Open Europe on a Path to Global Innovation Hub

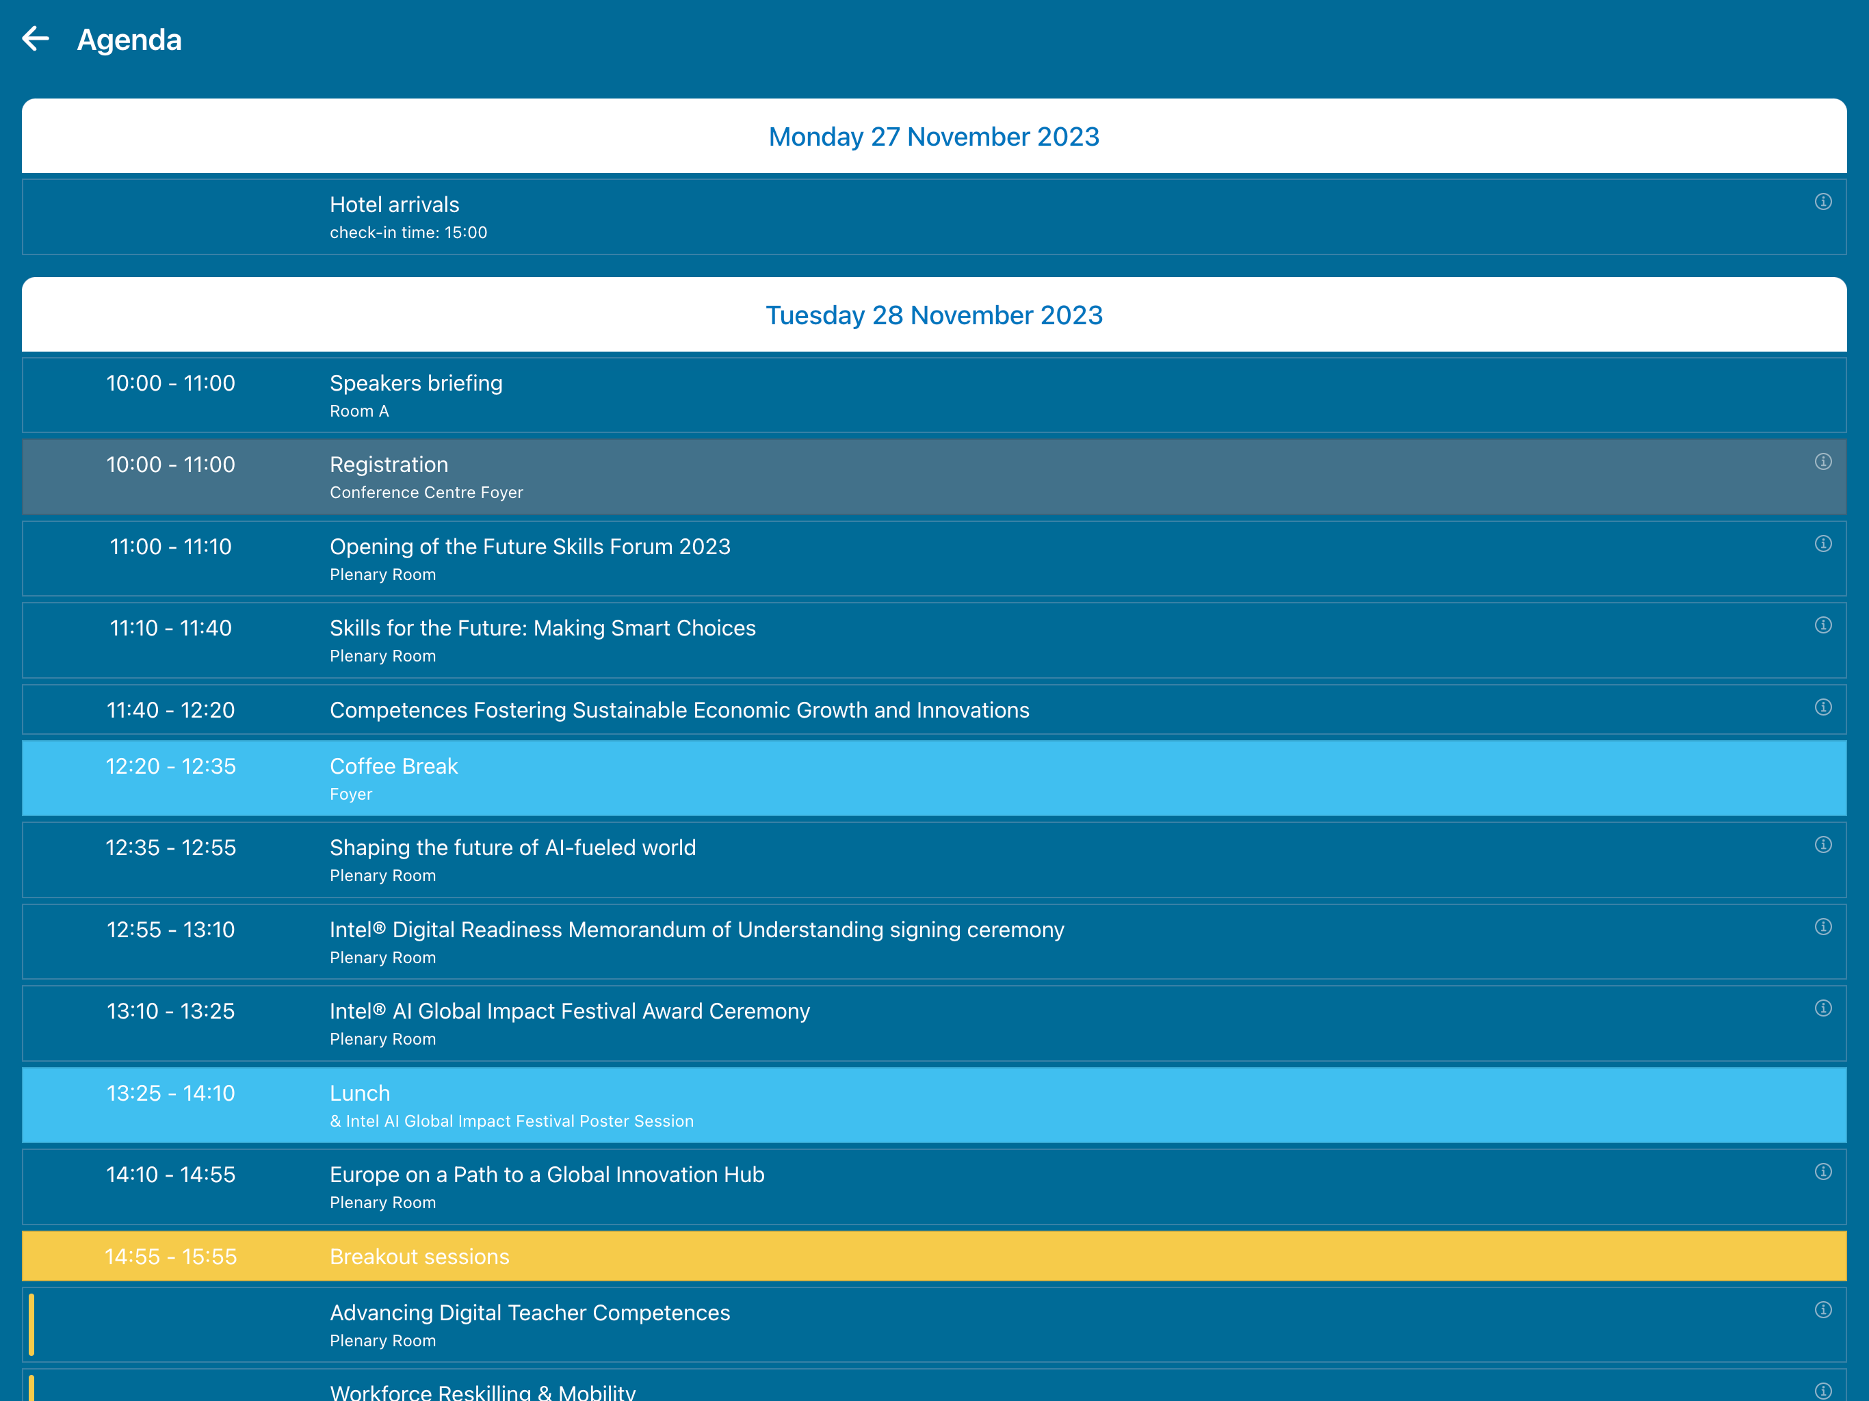[x=934, y=1186]
